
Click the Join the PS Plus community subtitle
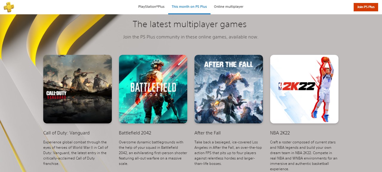[x=191, y=37]
